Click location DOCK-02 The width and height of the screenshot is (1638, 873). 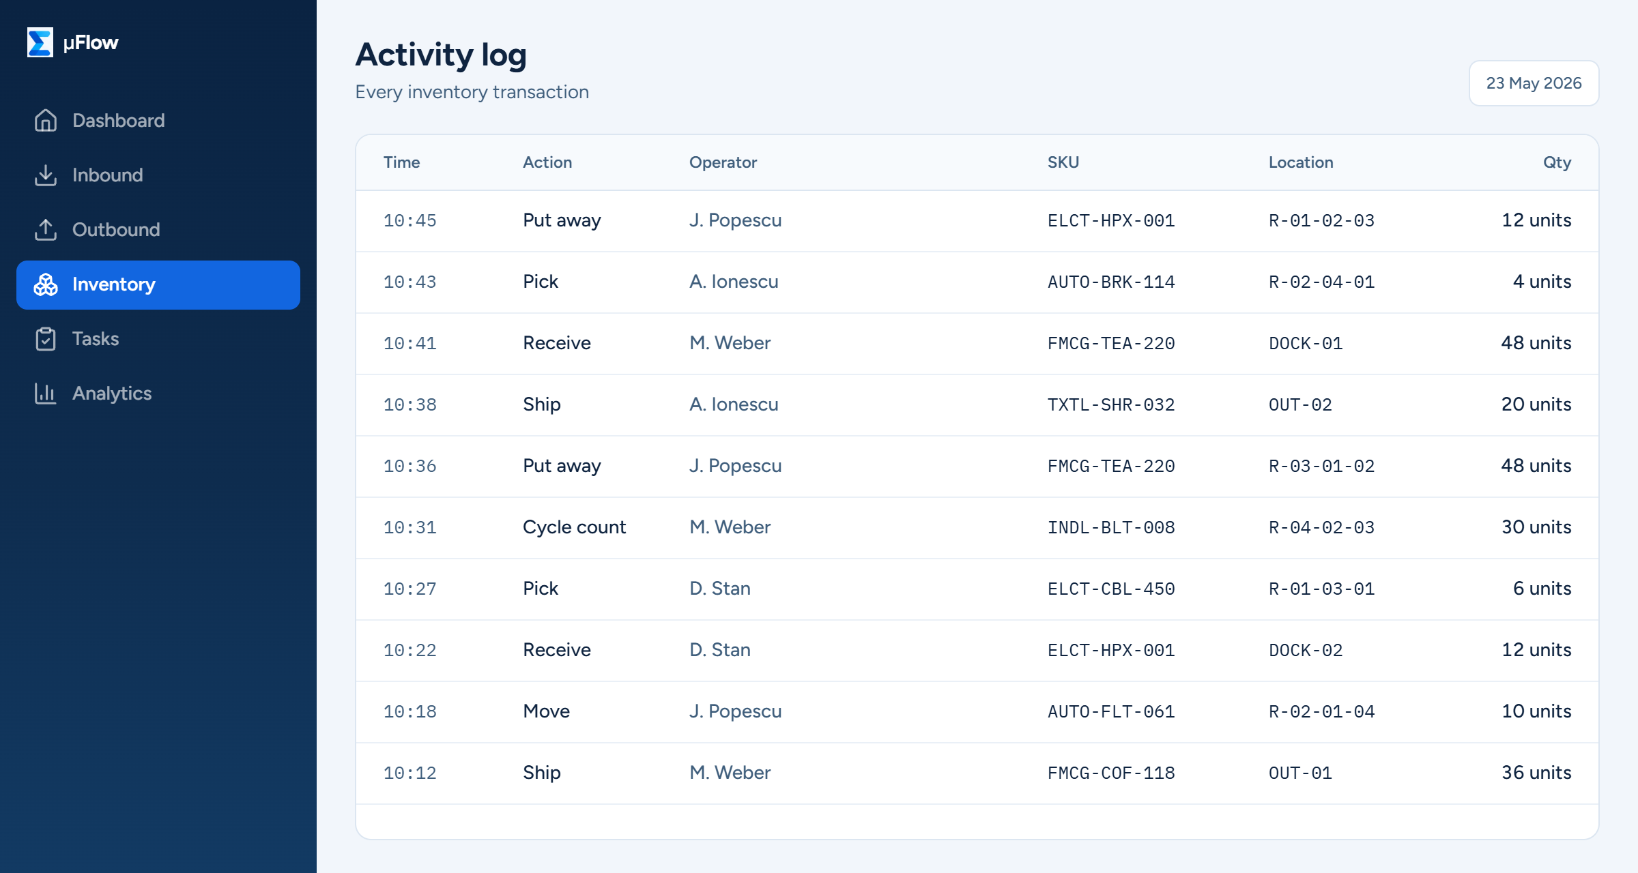pyautogui.click(x=1306, y=651)
